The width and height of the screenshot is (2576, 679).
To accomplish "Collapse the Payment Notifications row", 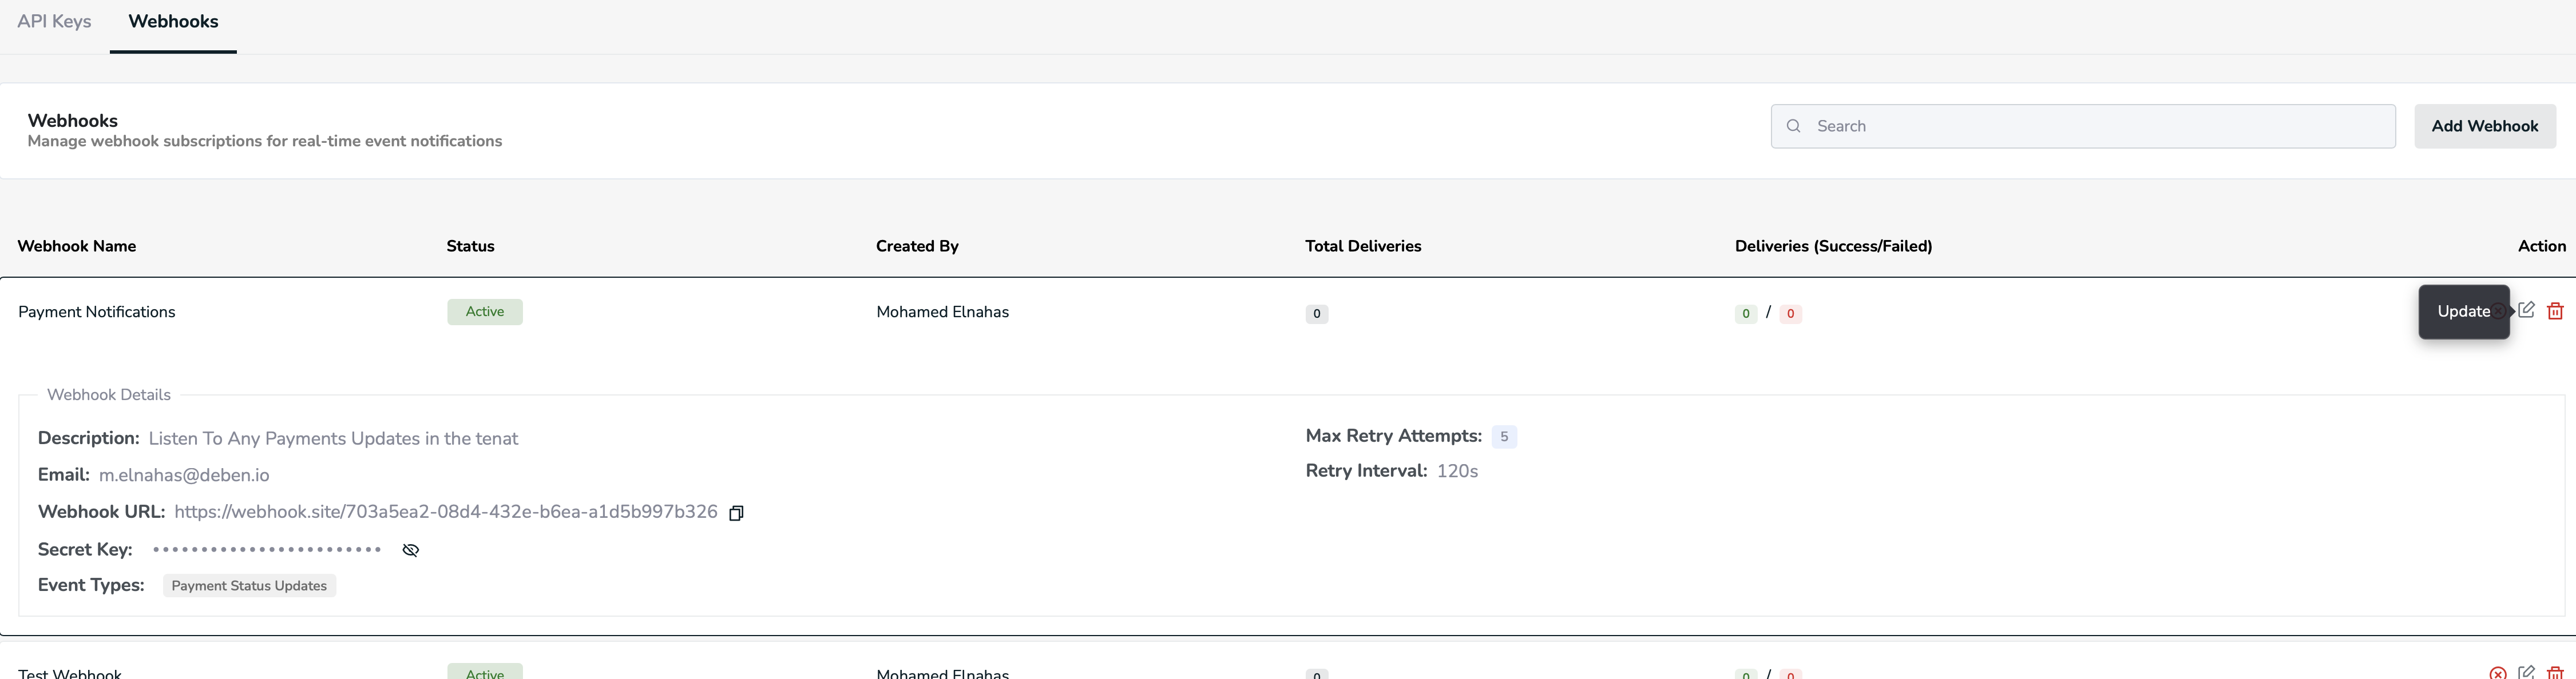I will 96,311.
